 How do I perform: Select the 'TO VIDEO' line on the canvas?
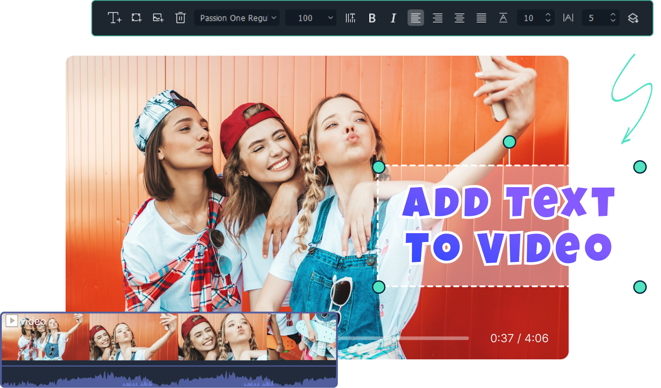coord(508,248)
